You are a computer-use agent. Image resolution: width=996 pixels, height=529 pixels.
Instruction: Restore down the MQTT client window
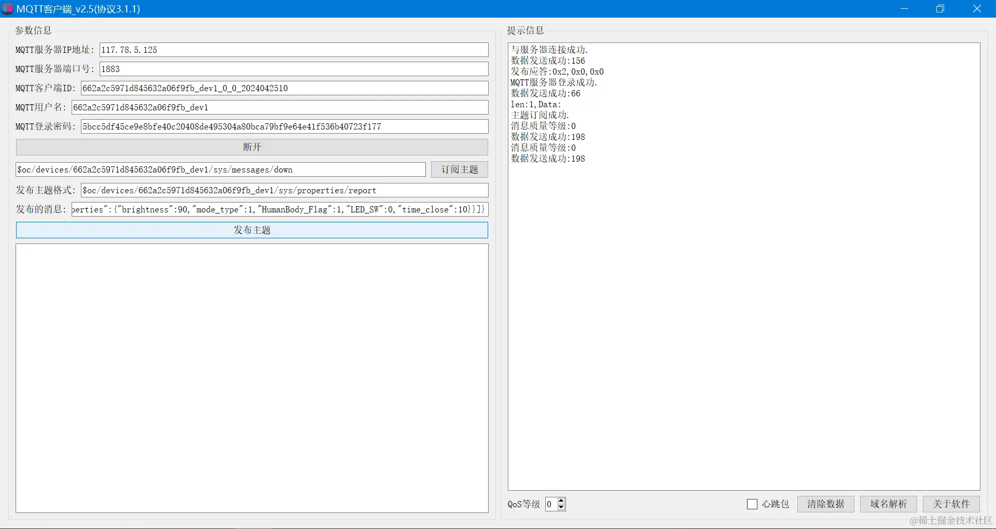(x=940, y=9)
